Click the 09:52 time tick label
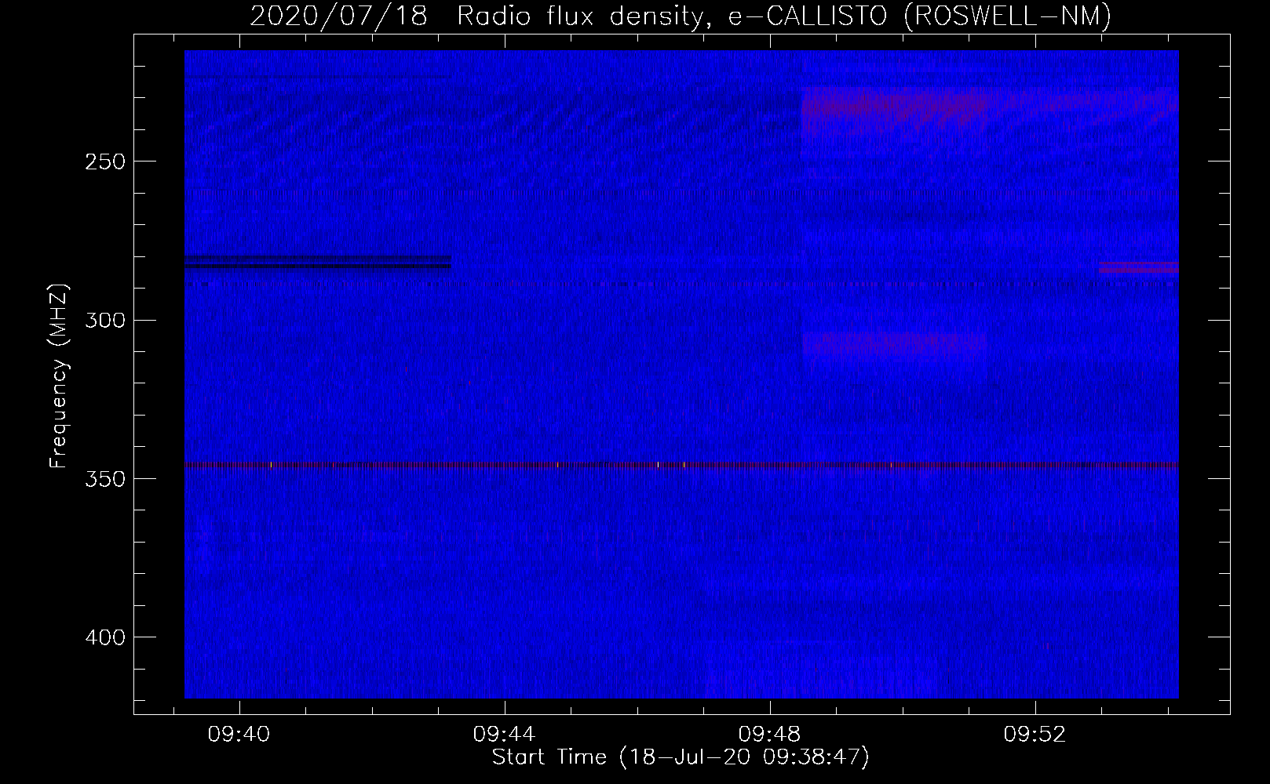The height and width of the screenshot is (784, 1270). (x=1035, y=734)
